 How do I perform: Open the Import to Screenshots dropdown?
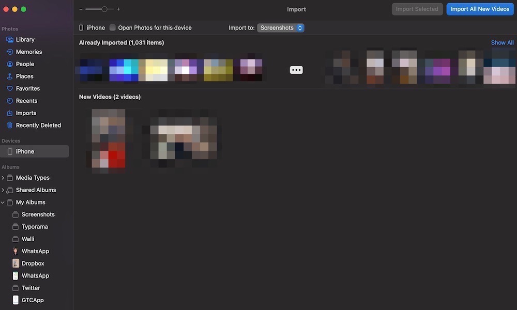point(281,28)
